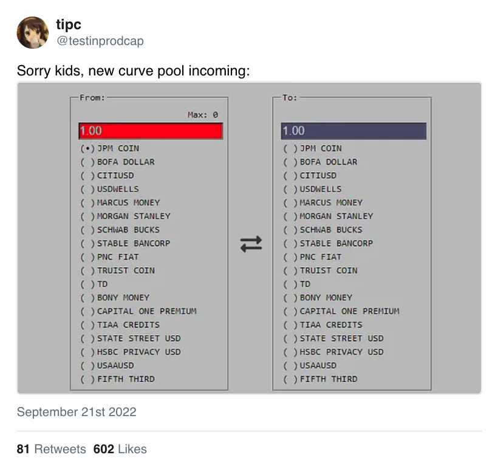Pick PNC FIAT in From list
This screenshot has height=466, width=498.
pyautogui.click(x=87, y=257)
